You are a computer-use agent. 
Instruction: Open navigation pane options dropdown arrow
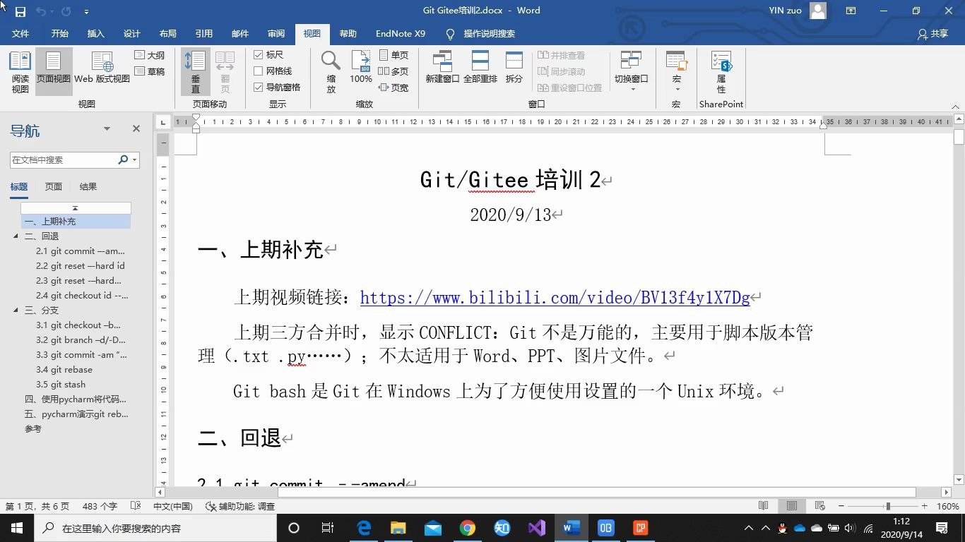(107, 129)
